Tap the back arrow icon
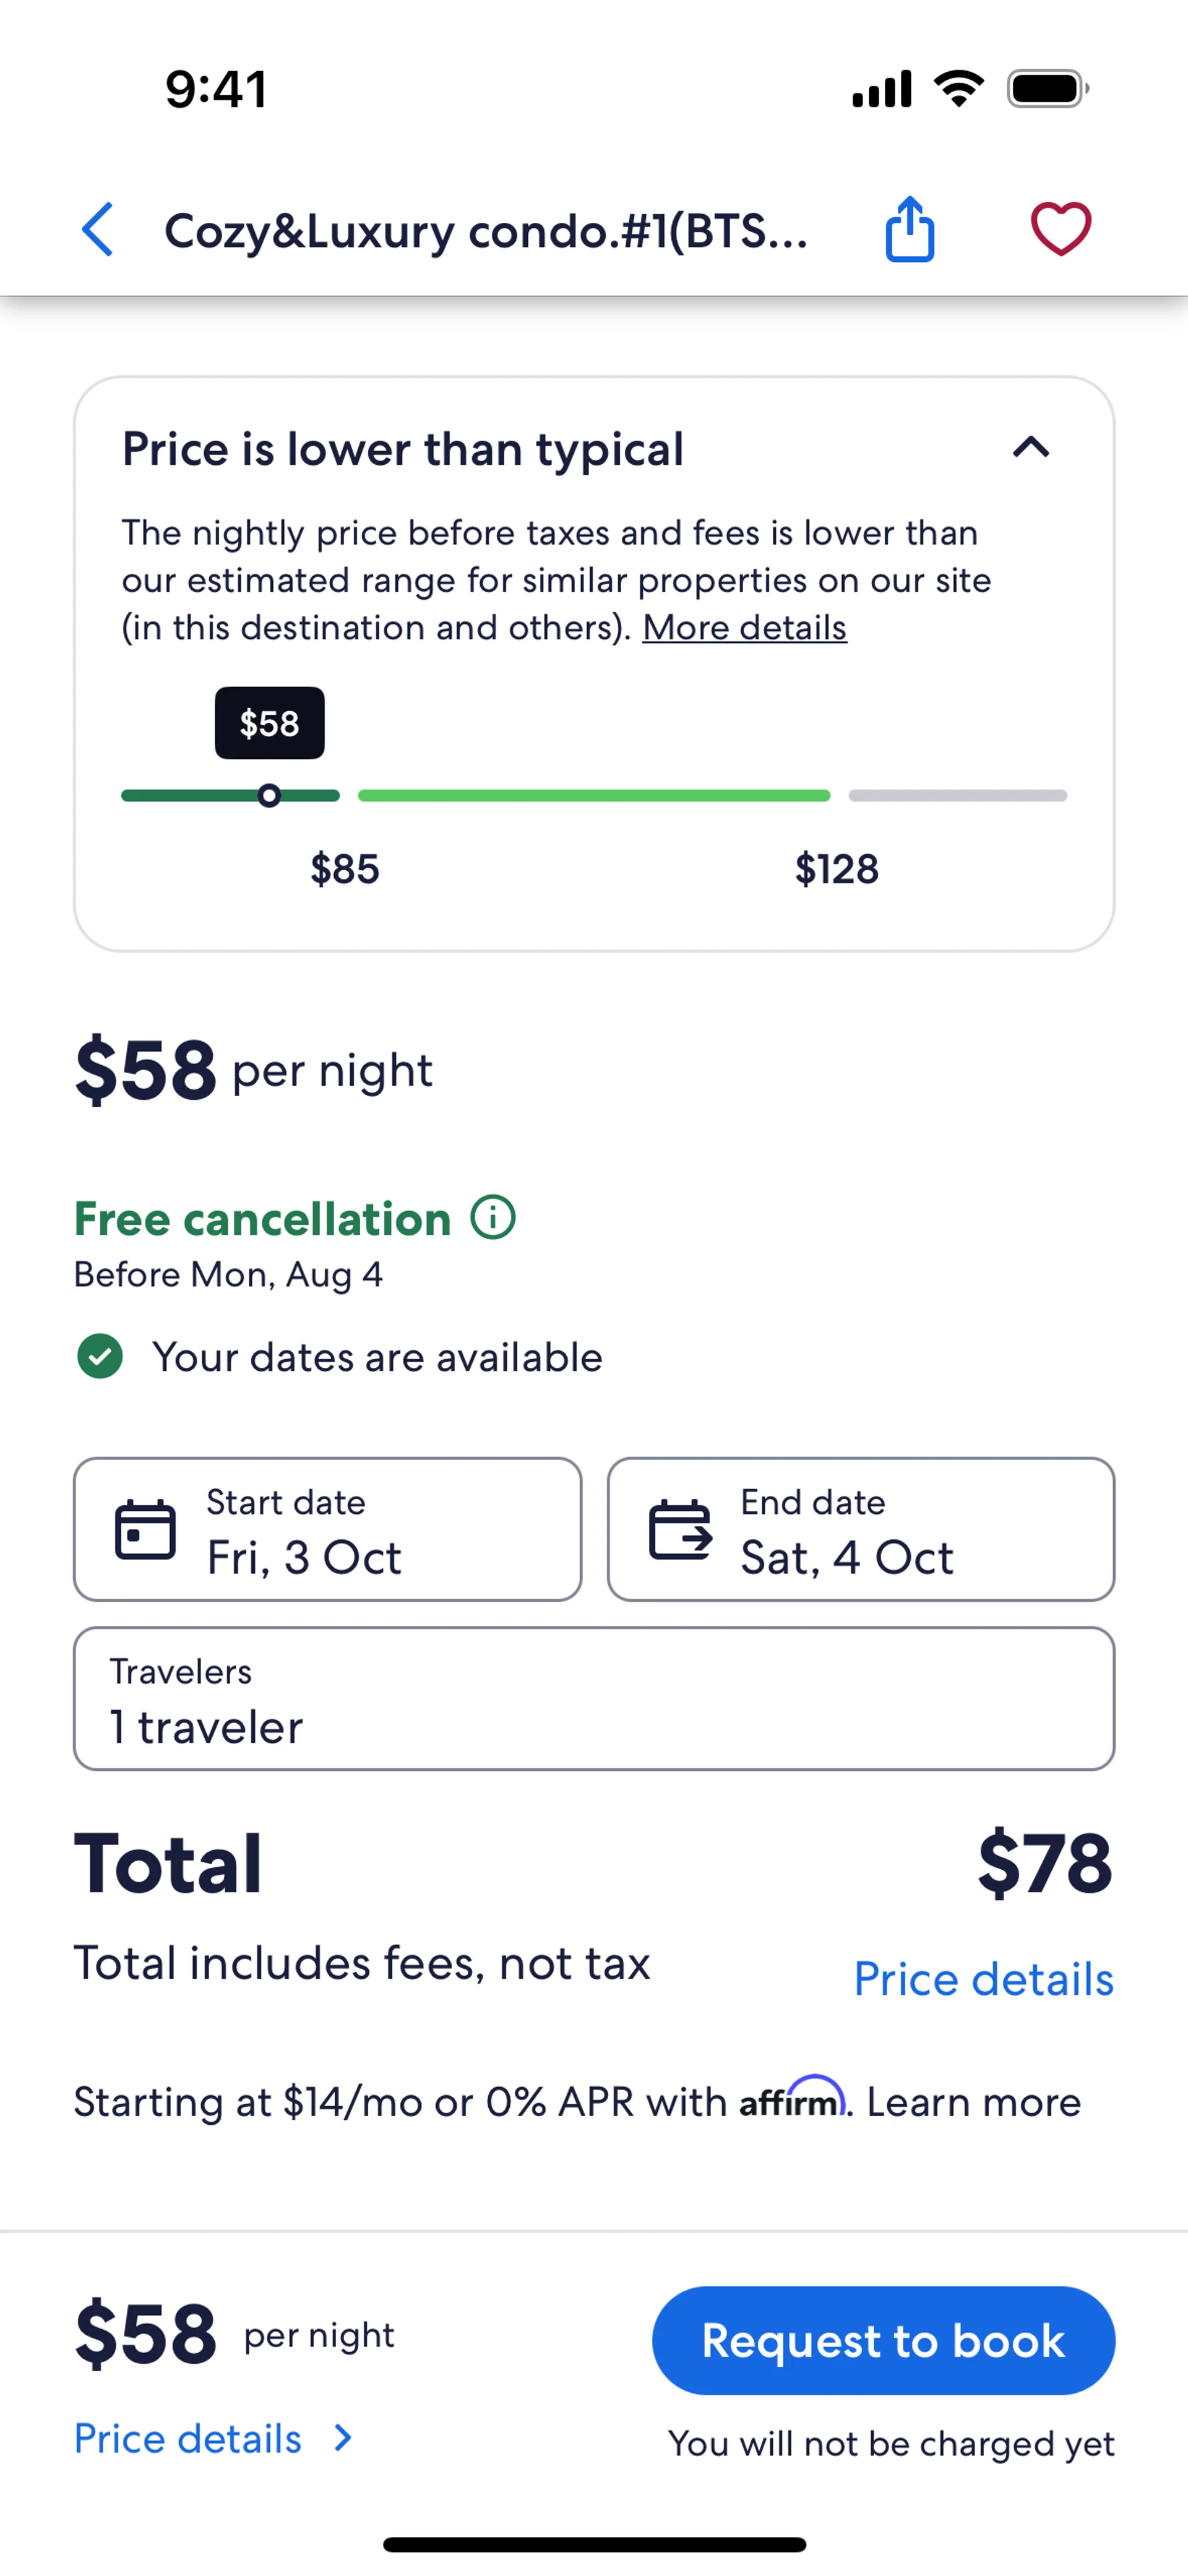1188x2576 pixels. pyautogui.click(x=98, y=230)
